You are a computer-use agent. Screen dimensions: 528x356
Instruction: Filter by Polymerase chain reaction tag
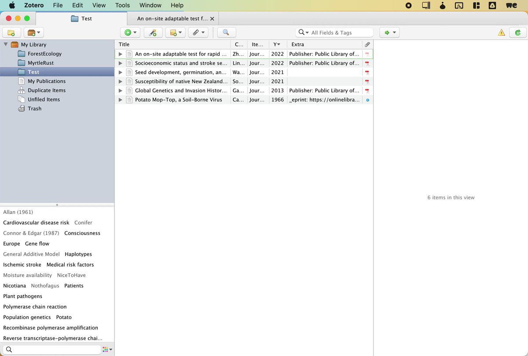pyautogui.click(x=35, y=307)
